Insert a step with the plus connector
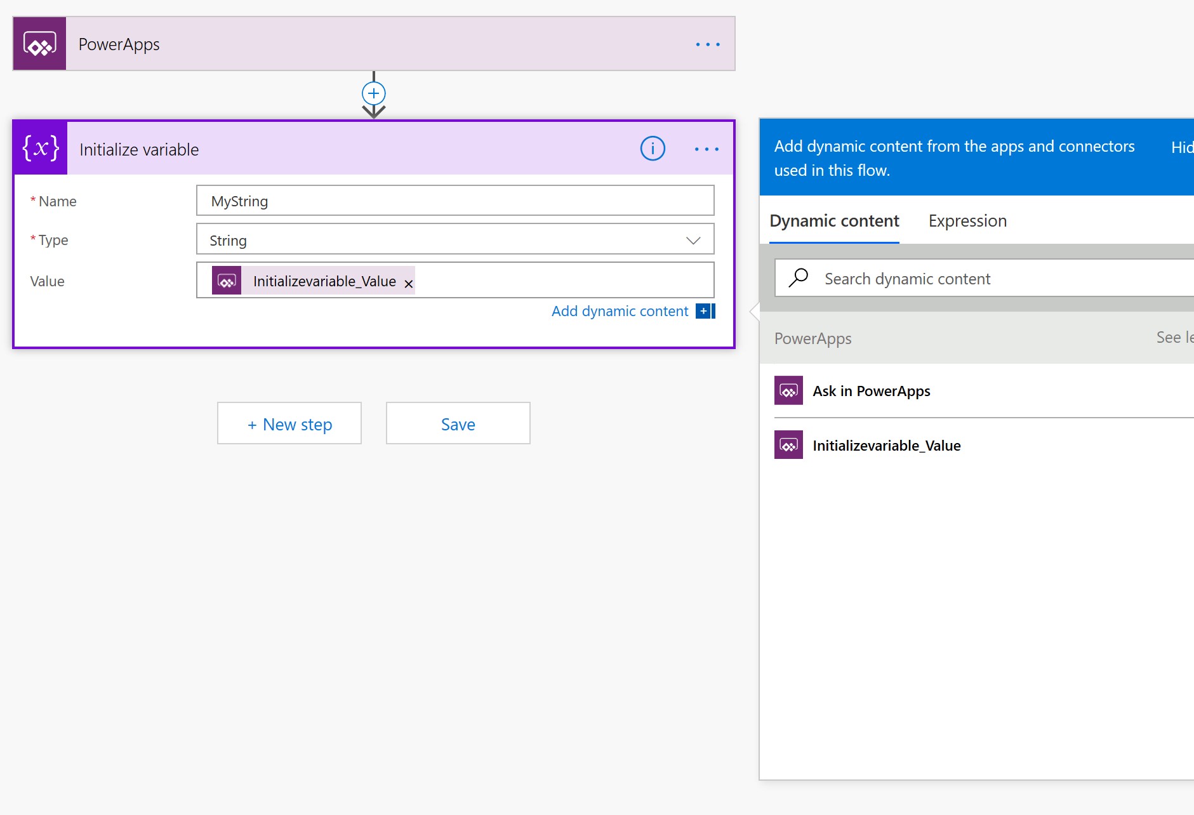 pos(374,93)
